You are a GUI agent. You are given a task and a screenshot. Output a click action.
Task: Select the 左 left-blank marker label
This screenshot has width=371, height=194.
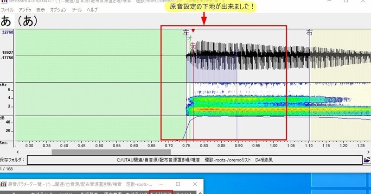[186, 32]
